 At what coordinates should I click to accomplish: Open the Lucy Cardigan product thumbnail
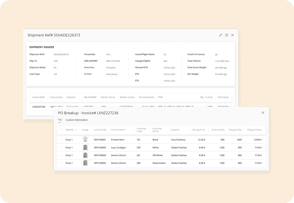tap(85, 147)
